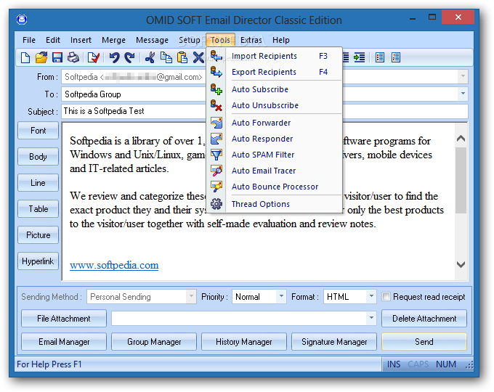Click the Picture button
Image resolution: width=494 pixels, height=392 pixels.
tap(38, 235)
